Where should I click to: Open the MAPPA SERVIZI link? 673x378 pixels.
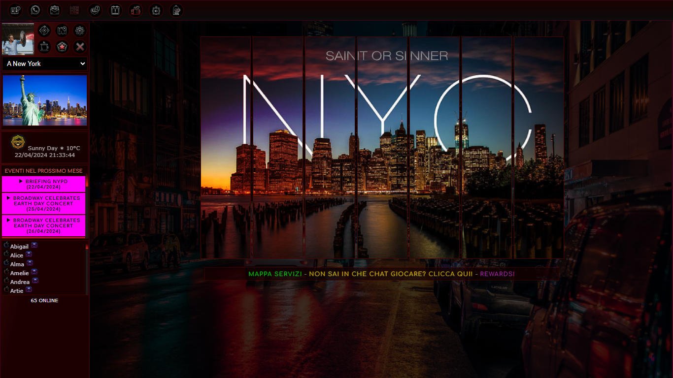tap(275, 274)
